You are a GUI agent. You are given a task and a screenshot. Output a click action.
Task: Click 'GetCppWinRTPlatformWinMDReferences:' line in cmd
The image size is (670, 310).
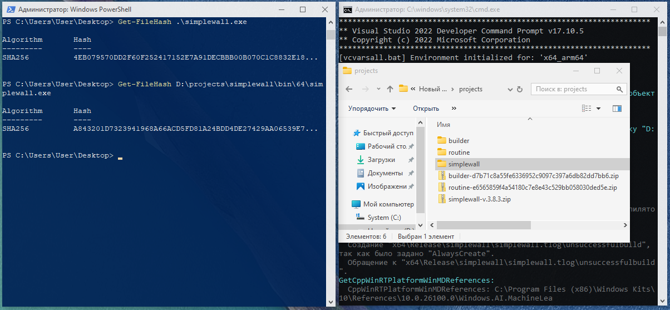tap(416, 280)
